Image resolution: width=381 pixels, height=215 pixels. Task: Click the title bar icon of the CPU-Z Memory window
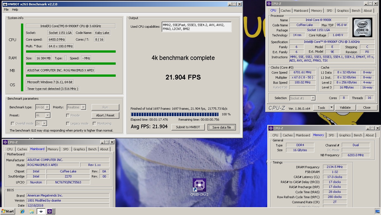(271, 128)
